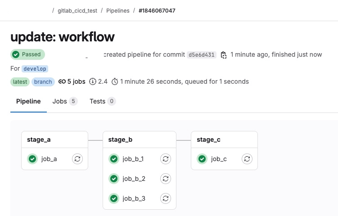The height and width of the screenshot is (216, 338).
Task: Open the gitlab_cicd_test breadcrumb link
Action: click(x=77, y=10)
